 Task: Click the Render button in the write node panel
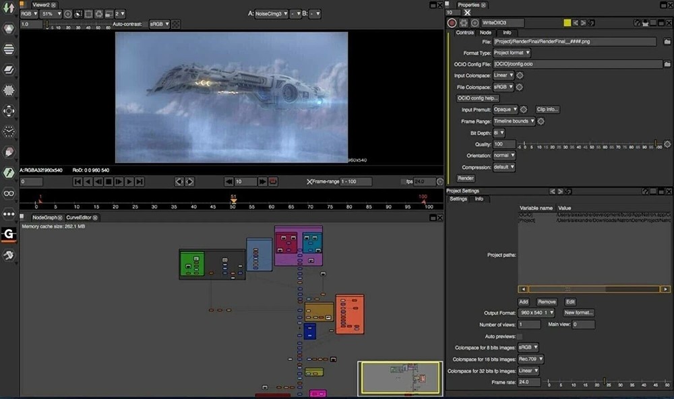[x=465, y=178]
